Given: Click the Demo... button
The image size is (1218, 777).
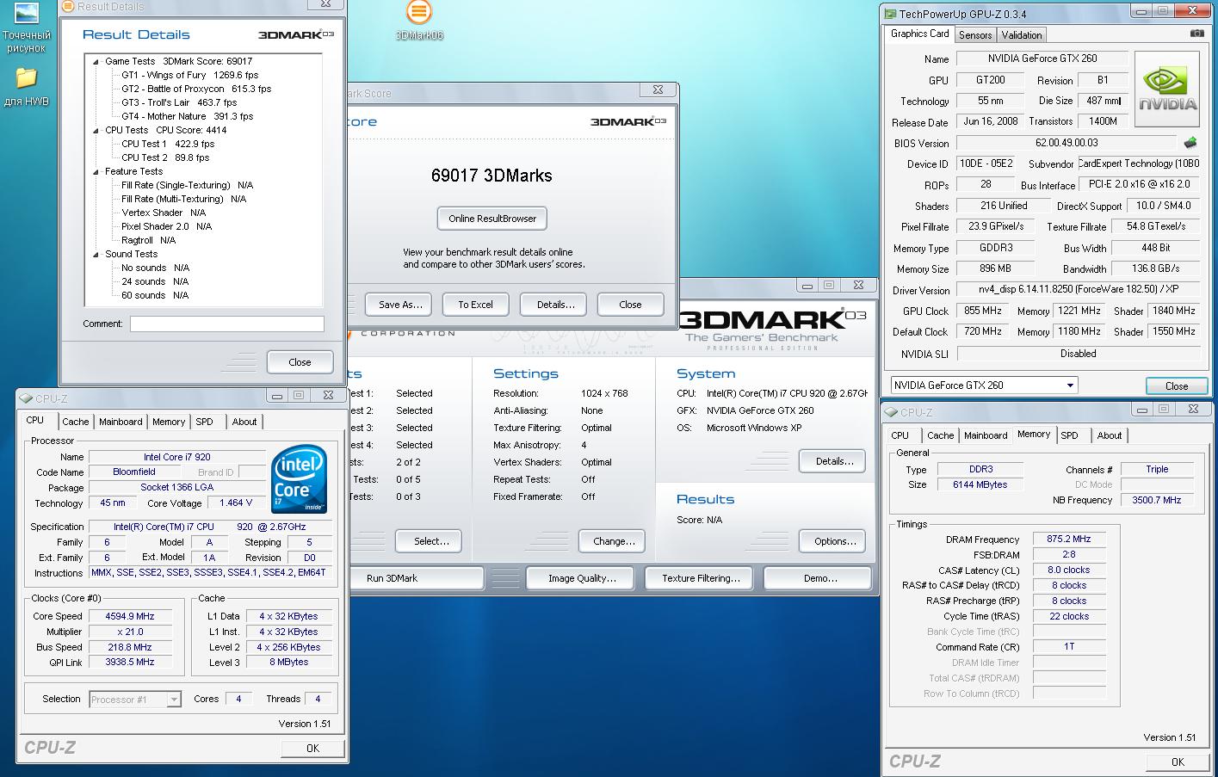Looking at the screenshot, I should (x=819, y=578).
